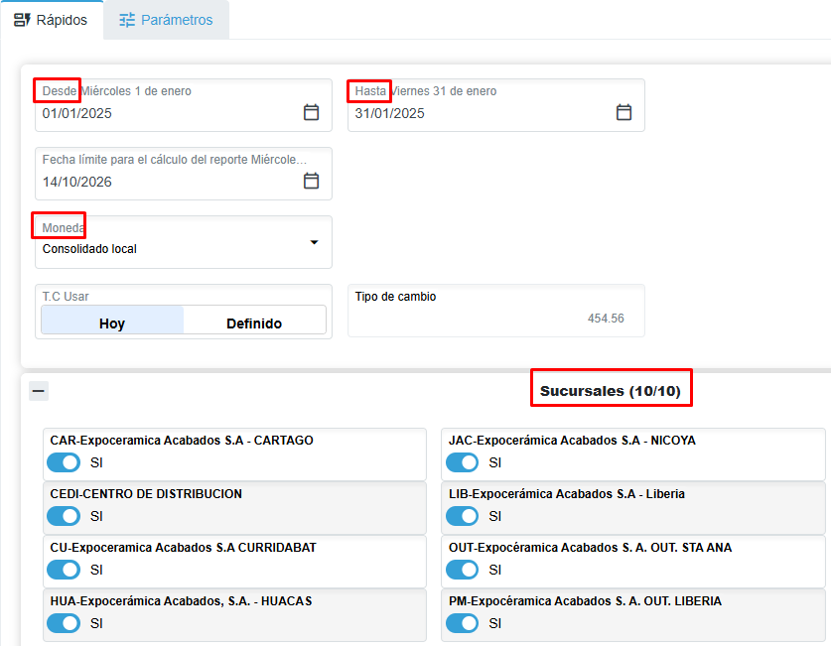Click the T.C Usar label
The width and height of the screenshot is (831, 646).
tap(66, 297)
